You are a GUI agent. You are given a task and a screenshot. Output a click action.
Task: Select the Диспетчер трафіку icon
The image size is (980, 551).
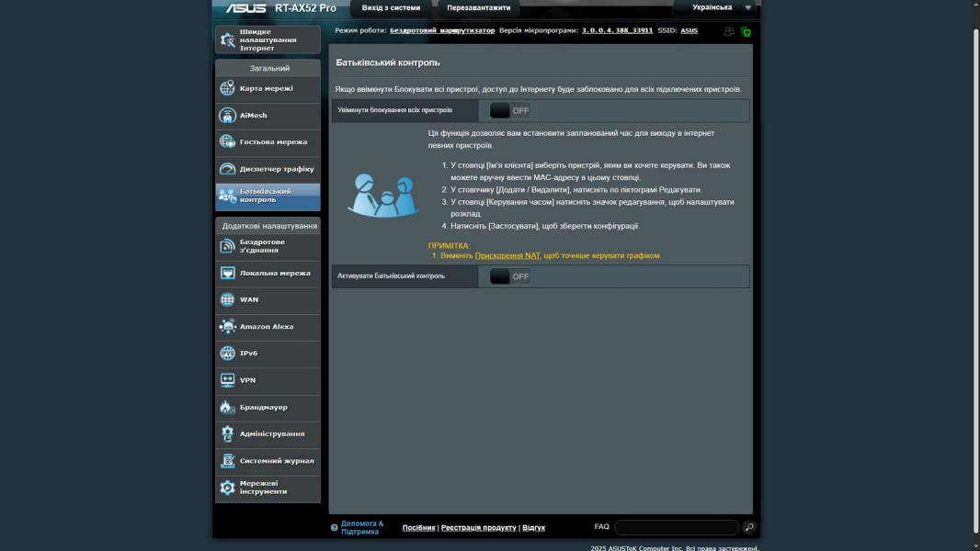[227, 169]
